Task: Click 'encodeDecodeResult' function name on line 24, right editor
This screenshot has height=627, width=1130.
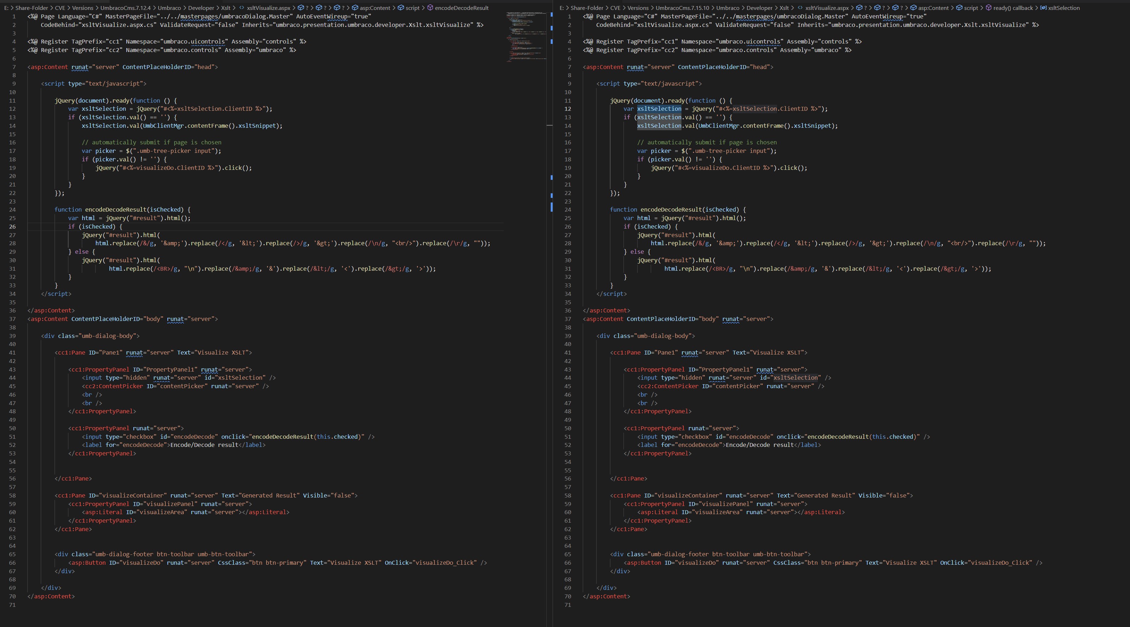Action: click(x=671, y=209)
